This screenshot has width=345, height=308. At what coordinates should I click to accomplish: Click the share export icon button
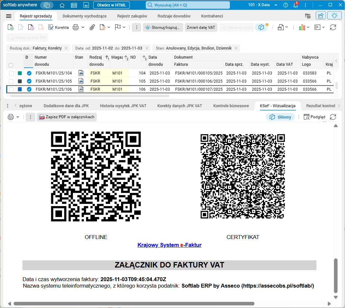click(321, 16)
